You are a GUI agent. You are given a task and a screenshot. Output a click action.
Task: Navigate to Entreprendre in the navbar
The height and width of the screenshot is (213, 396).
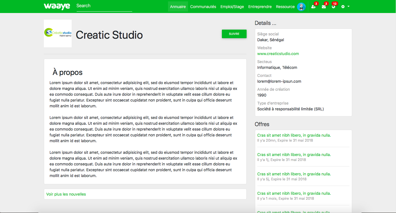point(260,7)
